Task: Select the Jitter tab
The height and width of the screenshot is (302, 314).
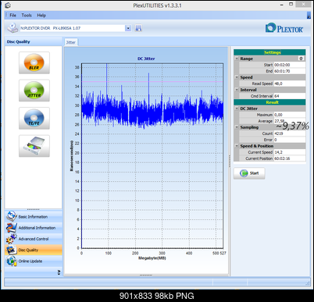Action: point(71,42)
